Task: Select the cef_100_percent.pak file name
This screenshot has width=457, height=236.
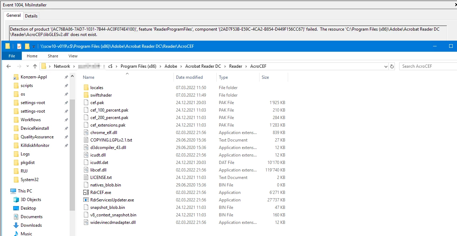Action: pyautogui.click(x=109, y=110)
